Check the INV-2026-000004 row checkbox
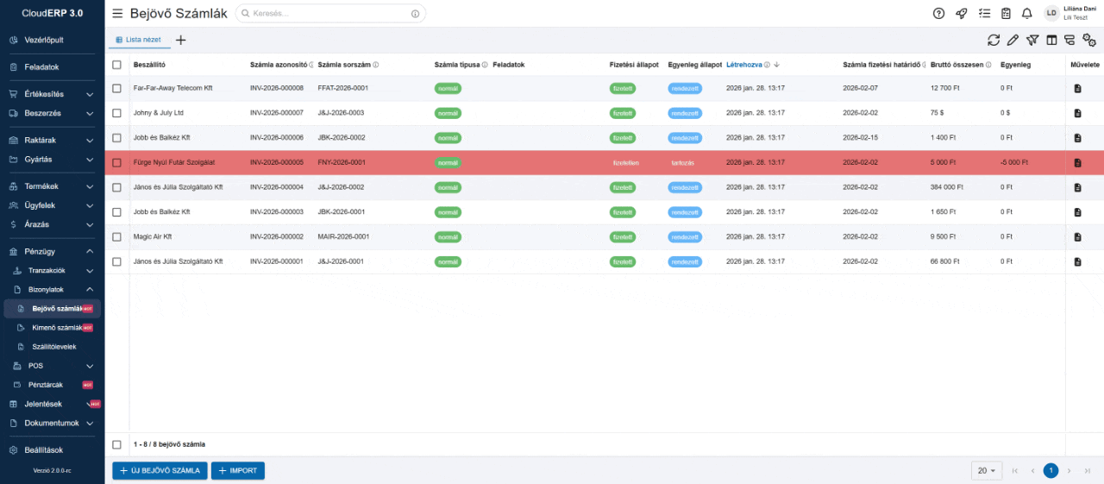 116,187
